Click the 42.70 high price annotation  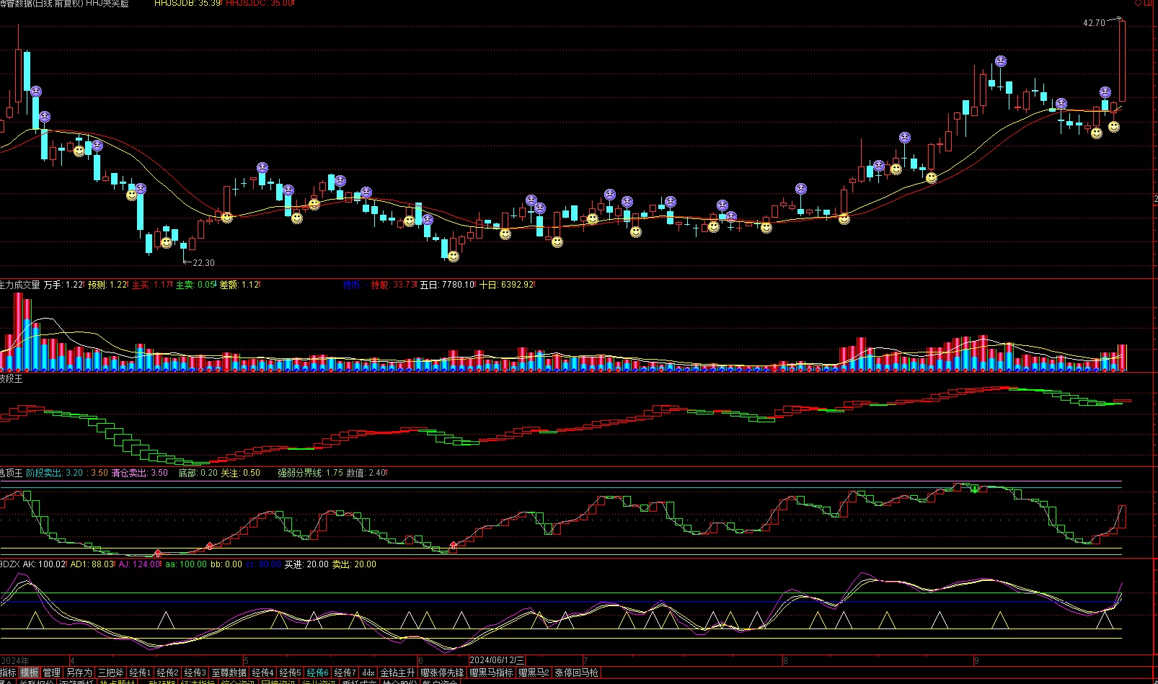pos(1094,23)
